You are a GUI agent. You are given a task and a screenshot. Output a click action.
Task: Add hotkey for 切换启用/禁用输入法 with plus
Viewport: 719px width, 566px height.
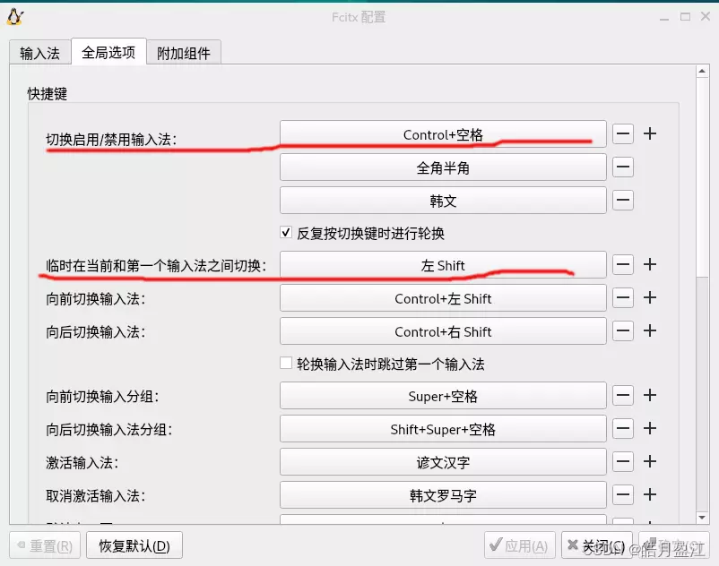pos(650,133)
